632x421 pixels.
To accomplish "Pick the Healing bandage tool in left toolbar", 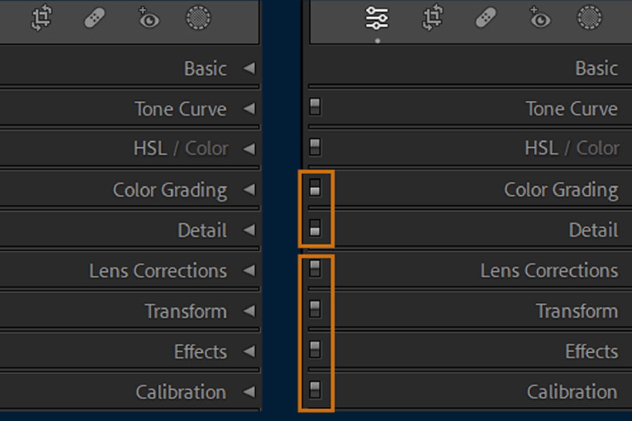I will [x=95, y=18].
